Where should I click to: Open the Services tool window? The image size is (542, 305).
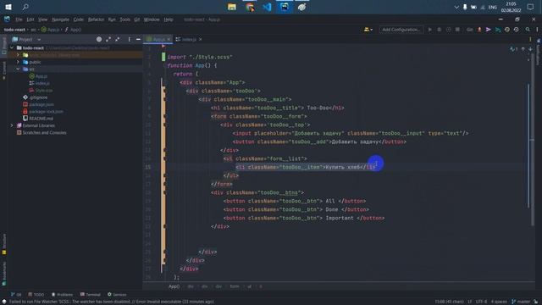(117, 295)
